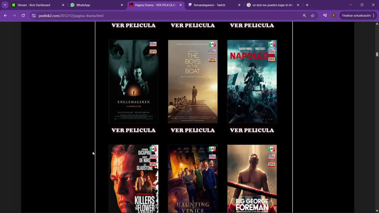
Task: Open the zoom magnifier in address bar
Action: 304,16
